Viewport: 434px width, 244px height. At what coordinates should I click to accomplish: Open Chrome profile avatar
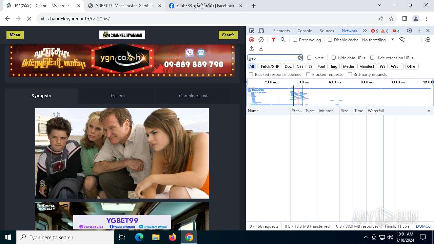pos(416,19)
